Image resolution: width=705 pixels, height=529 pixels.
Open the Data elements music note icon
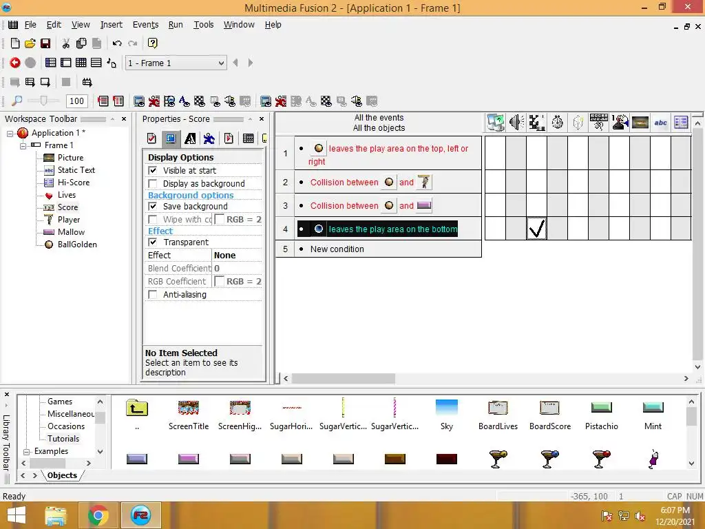tap(112, 63)
